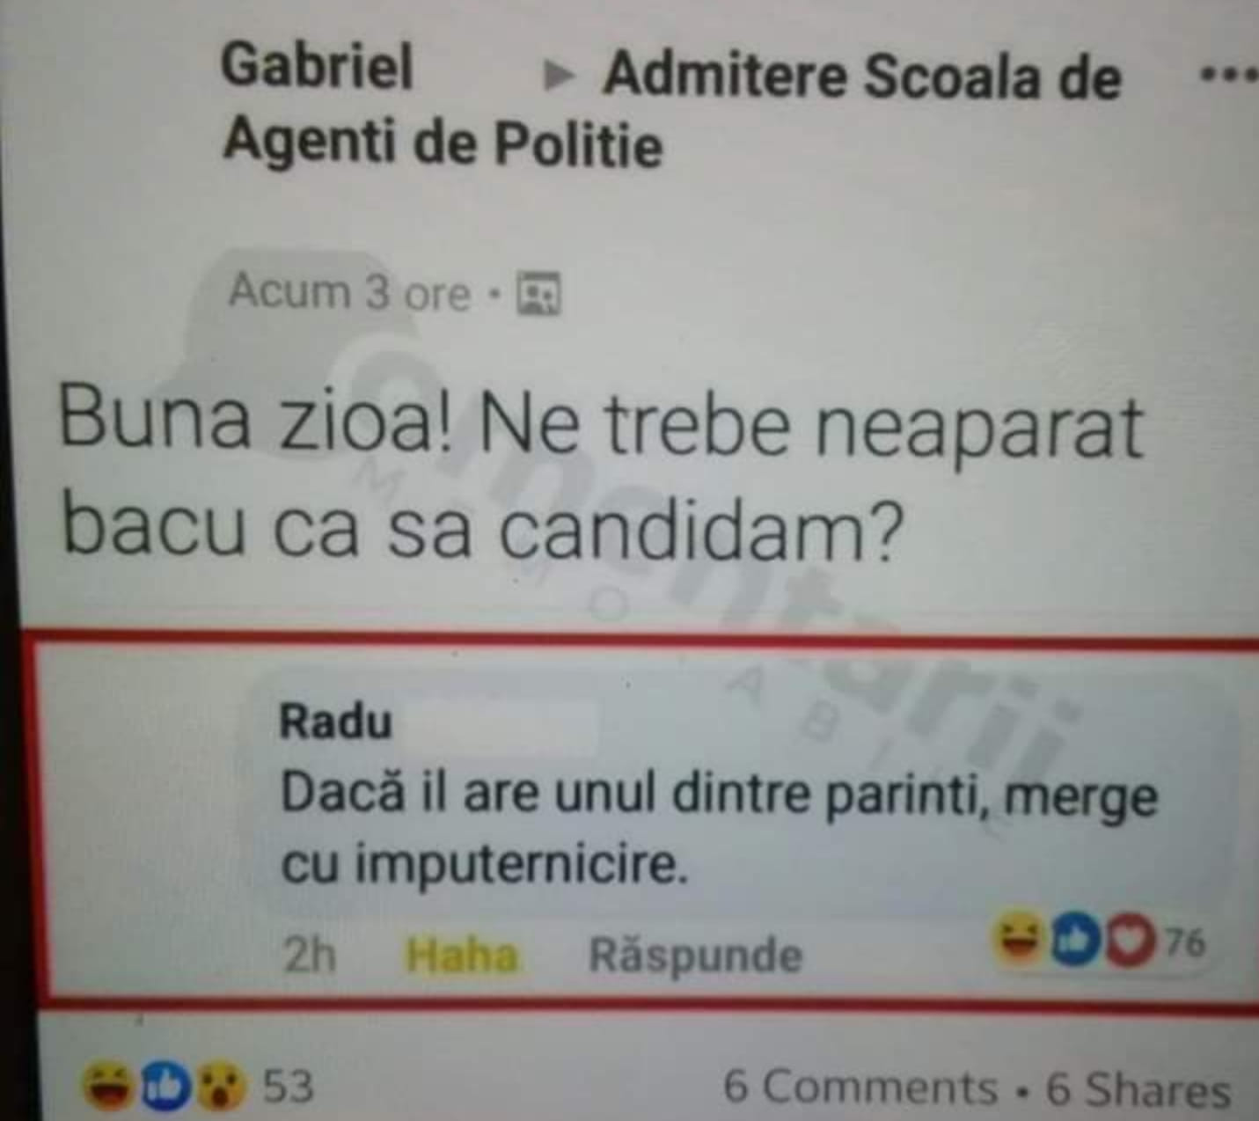The height and width of the screenshot is (1121, 1259).
Task: View the 6 Shares list
Action: click(1138, 1089)
